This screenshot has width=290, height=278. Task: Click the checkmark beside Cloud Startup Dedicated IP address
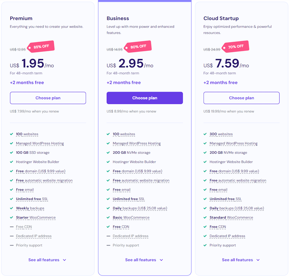[x=205, y=236]
